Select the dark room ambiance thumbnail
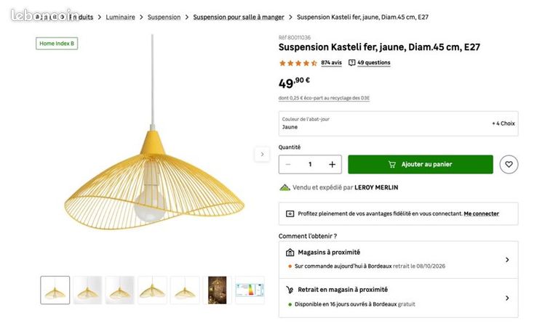The width and height of the screenshot is (553, 323). (218, 290)
